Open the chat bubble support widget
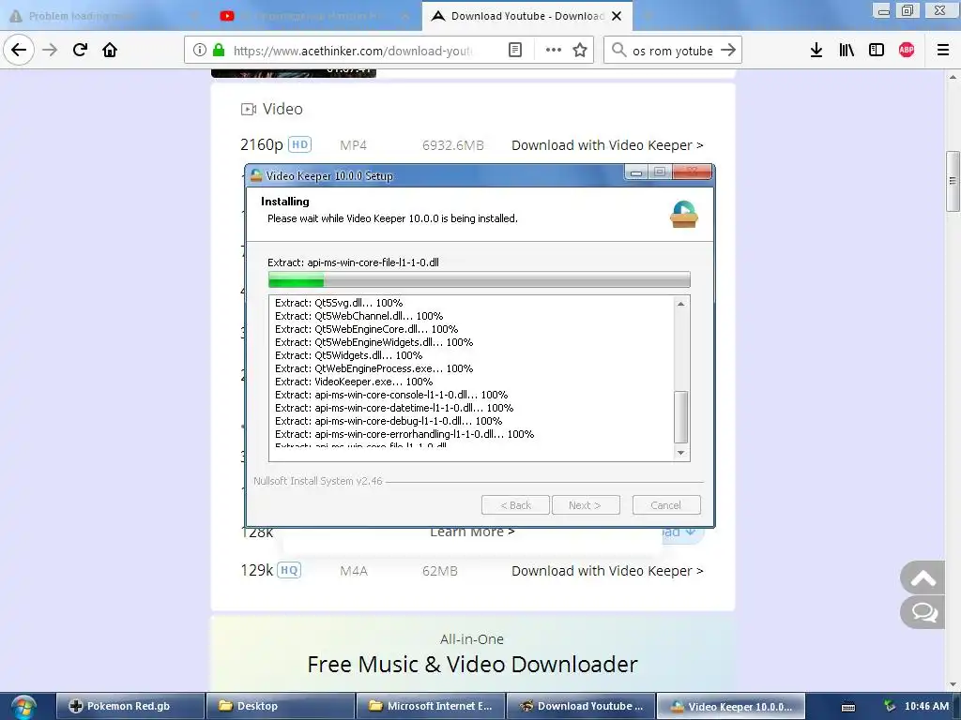This screenshot has height=720, width=961. pyautogui.click(x=923, y=611)
